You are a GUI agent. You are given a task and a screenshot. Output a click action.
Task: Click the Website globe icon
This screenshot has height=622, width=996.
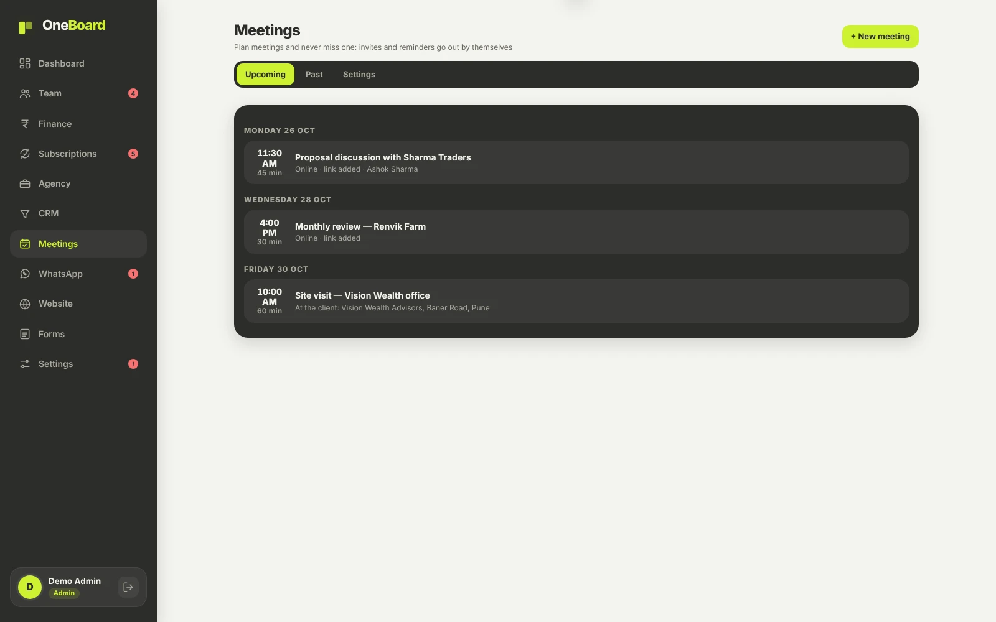click(25, 304)
